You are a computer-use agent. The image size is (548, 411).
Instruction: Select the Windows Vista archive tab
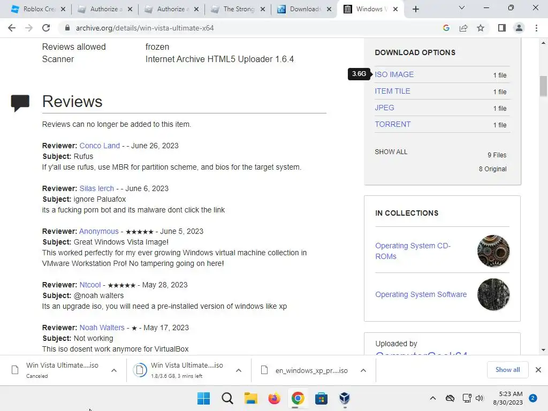(367, 9)
